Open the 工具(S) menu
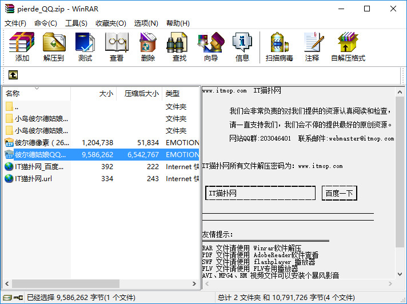 click(x=76, y=23)
